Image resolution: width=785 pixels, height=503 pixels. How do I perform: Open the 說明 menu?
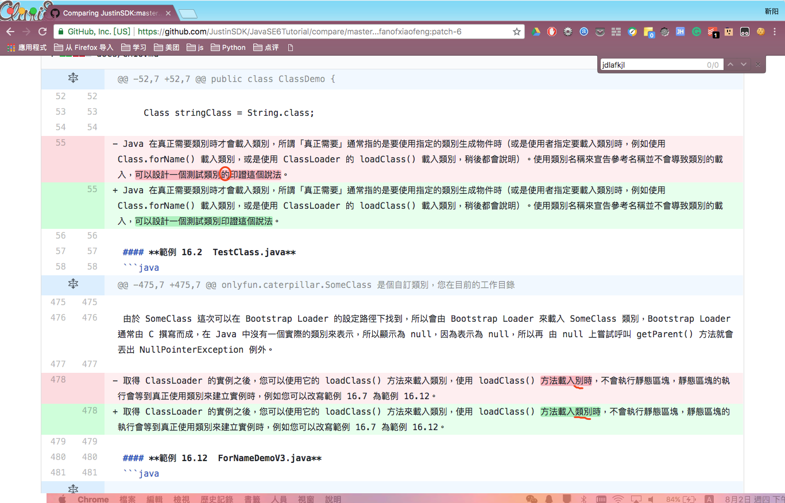click(333, 499)
